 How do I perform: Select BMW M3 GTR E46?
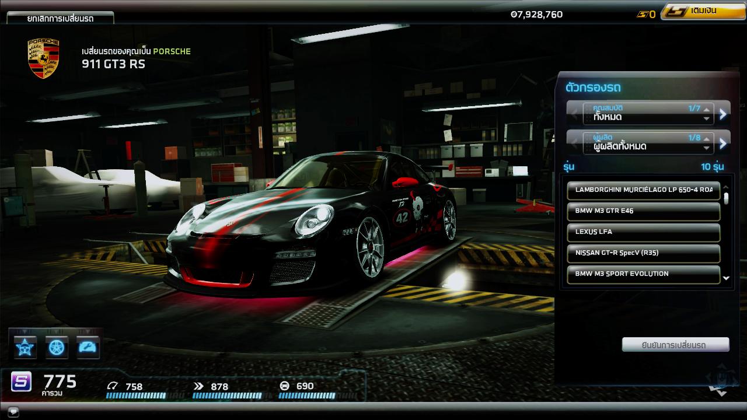click(644, 211)
